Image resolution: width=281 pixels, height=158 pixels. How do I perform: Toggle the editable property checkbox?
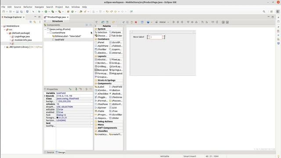pyautogui.click(x=58, y=109)
